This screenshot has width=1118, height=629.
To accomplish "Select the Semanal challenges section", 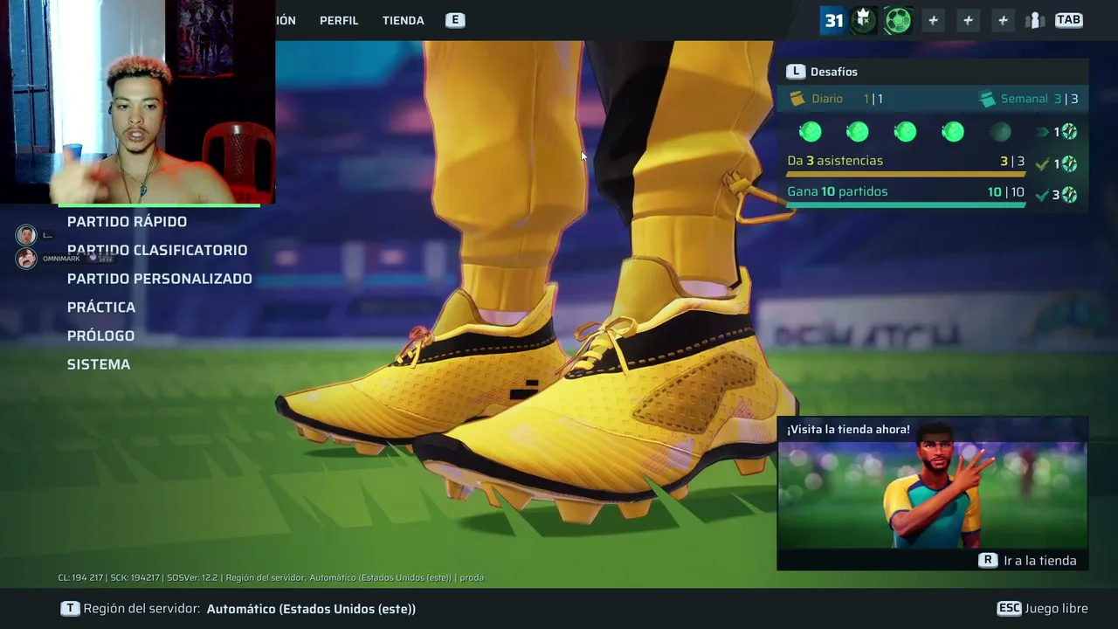I will (1028, 99).
